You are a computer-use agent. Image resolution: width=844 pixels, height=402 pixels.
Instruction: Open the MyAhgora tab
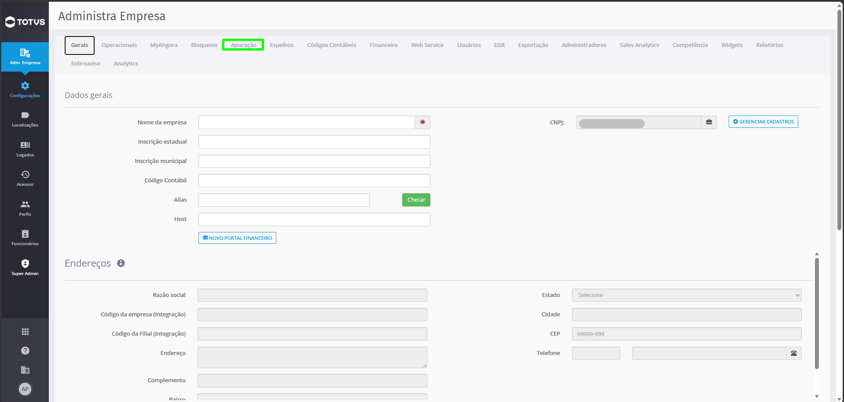coord(164,45)
